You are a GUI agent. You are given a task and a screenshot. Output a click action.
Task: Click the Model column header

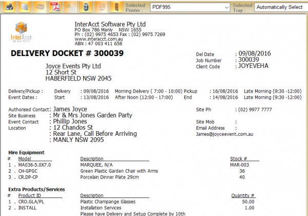pyautogui.click(x=25, y=158)
